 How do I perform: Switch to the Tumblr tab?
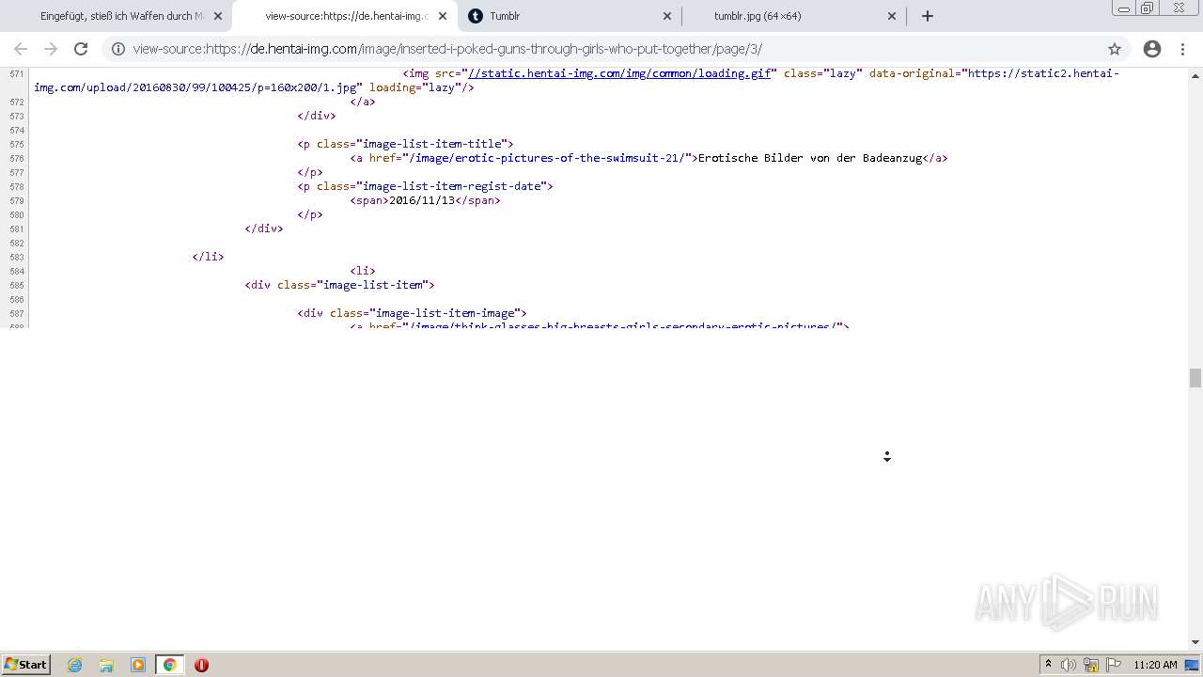[x=570, y=16]
